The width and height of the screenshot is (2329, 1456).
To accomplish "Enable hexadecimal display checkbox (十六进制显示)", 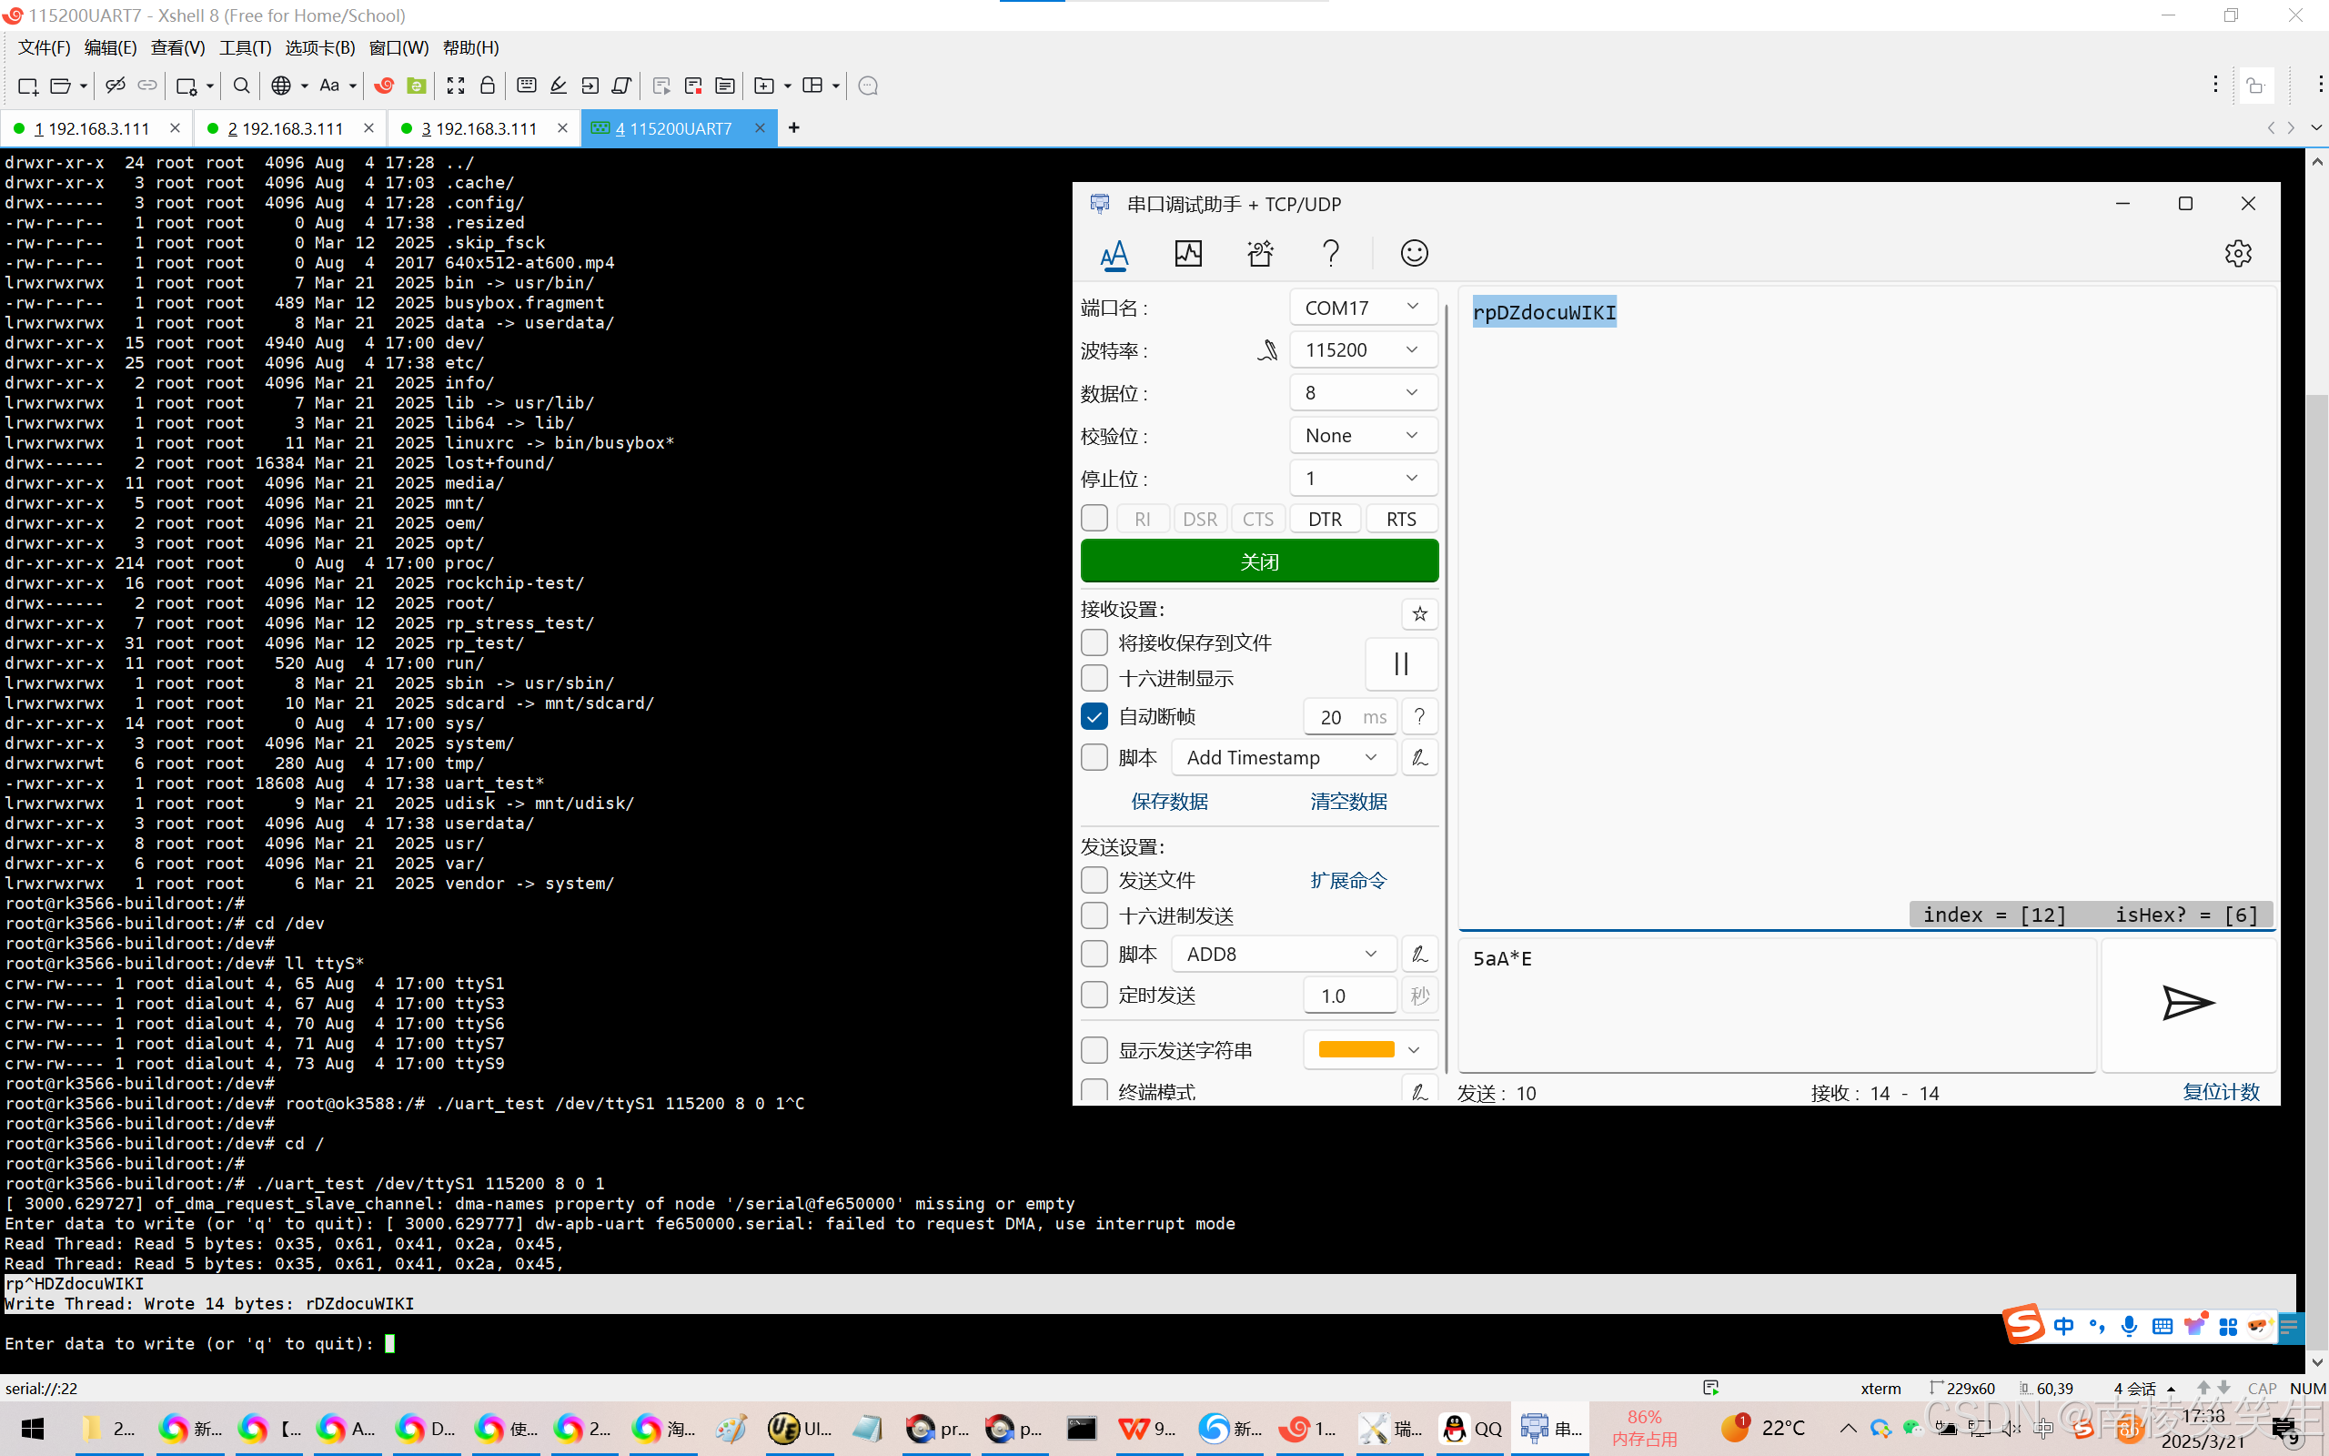I will tap(1094, 678).
